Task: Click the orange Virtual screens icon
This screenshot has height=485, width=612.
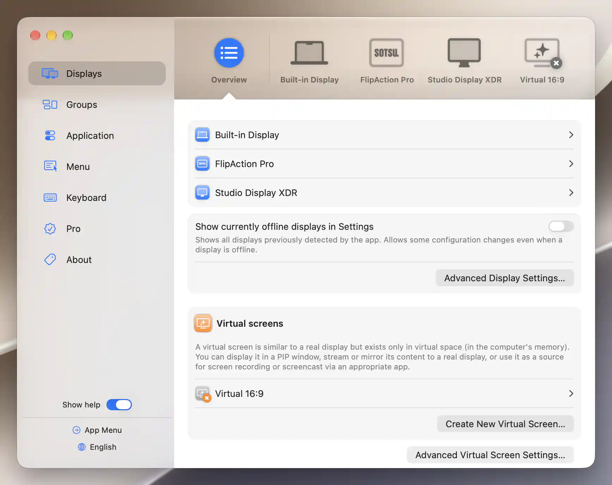Action: (x=203, y=323)
